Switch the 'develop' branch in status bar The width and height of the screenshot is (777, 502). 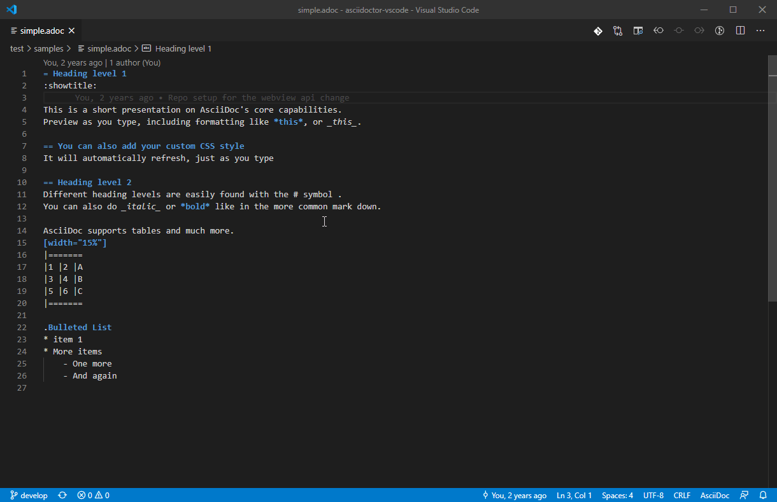pos(29,495)
